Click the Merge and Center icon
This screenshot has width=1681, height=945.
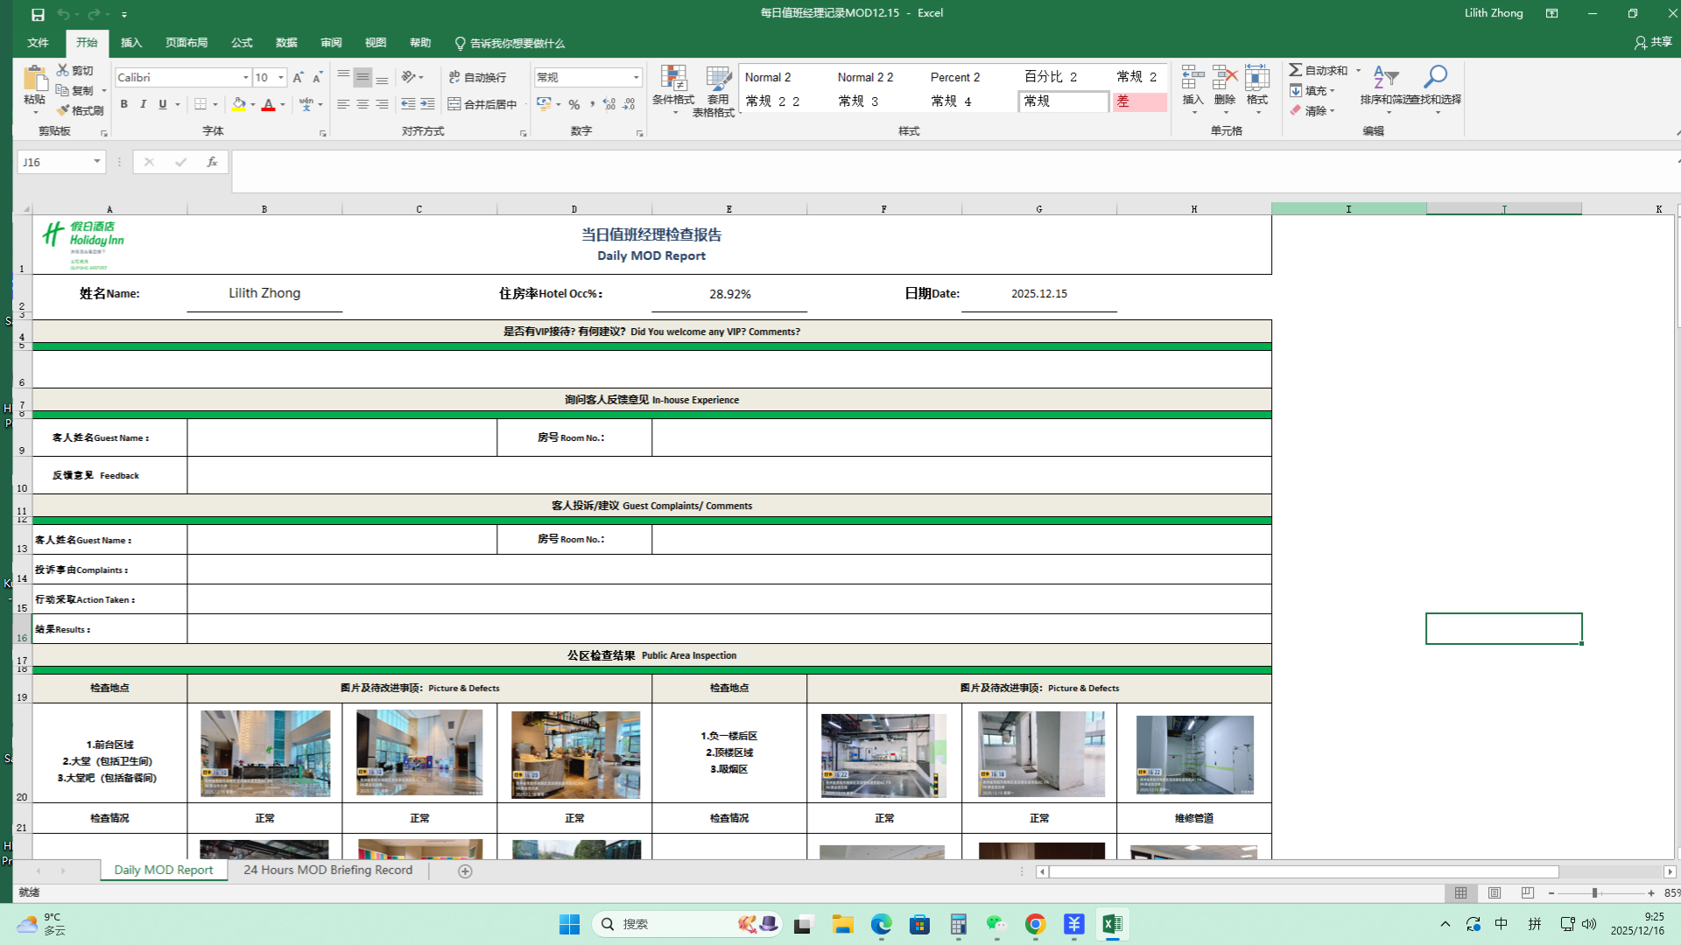[454, 104]
